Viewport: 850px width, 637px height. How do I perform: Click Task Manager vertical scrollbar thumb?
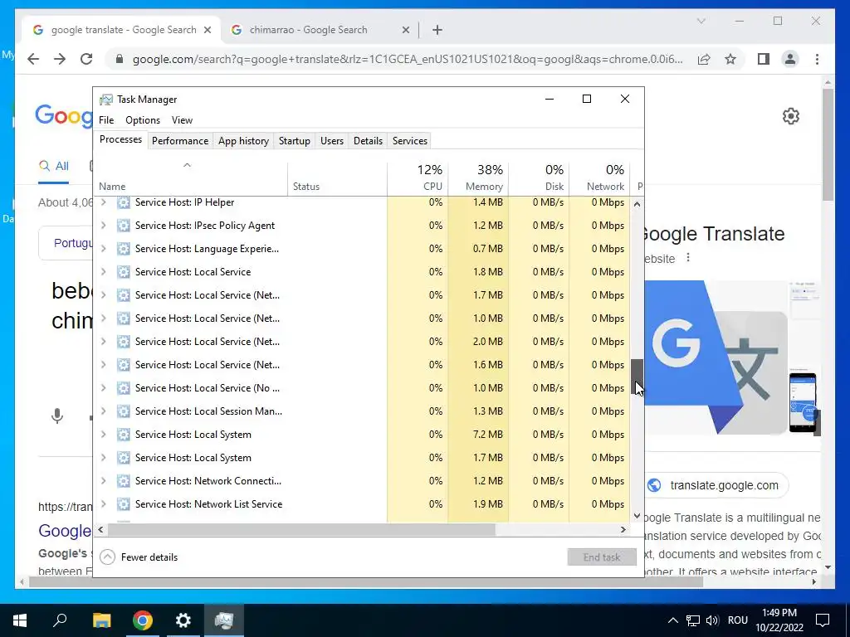pos(637,377)
